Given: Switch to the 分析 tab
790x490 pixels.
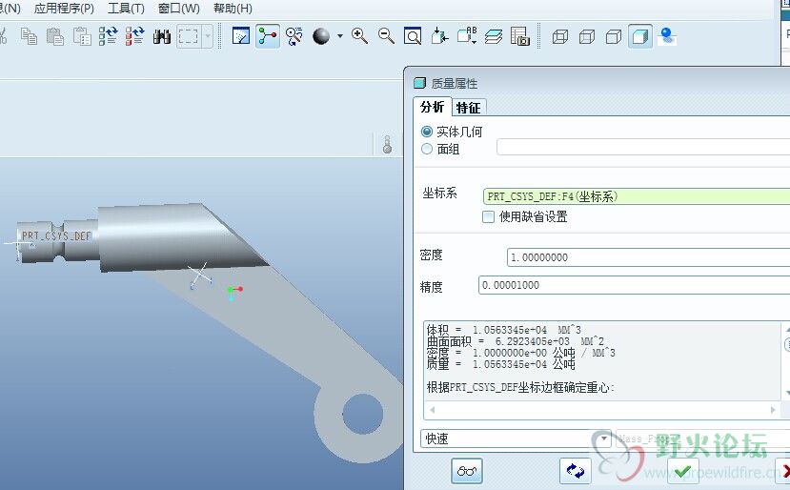Looking at the screenshot, I should click(433, 107).
